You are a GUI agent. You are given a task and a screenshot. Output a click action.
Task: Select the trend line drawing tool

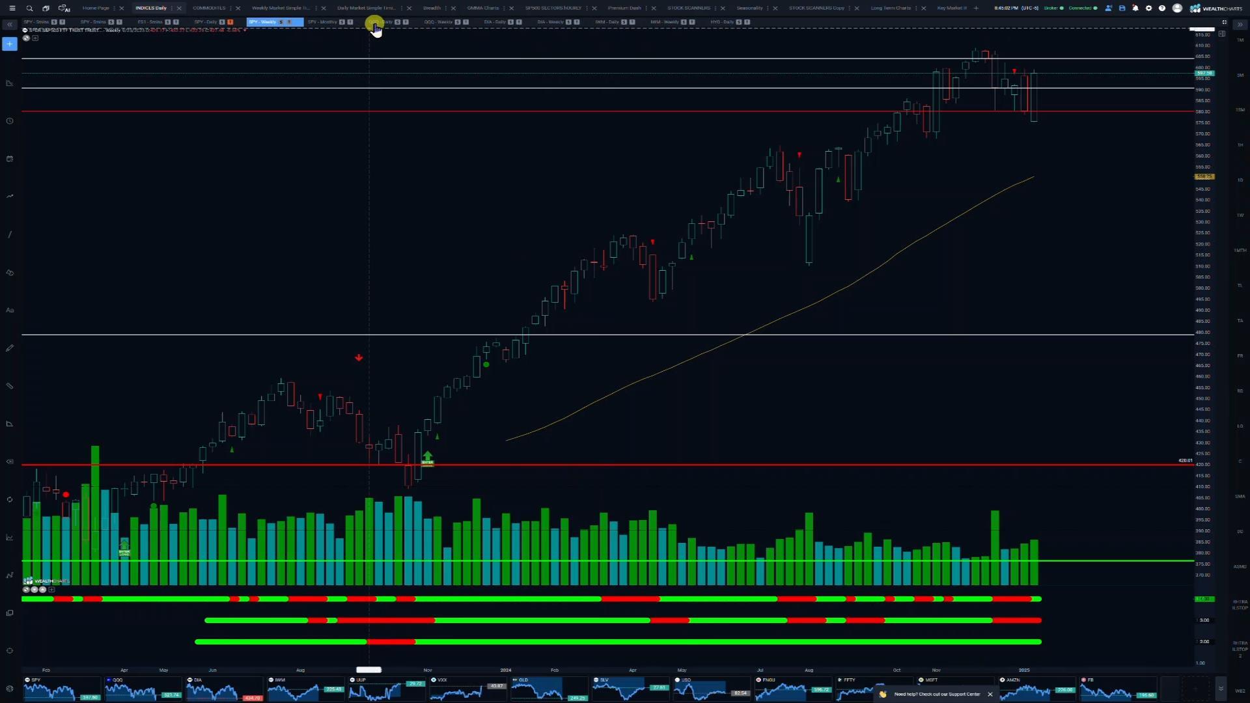pyautogui.click(x=9, y=234)
